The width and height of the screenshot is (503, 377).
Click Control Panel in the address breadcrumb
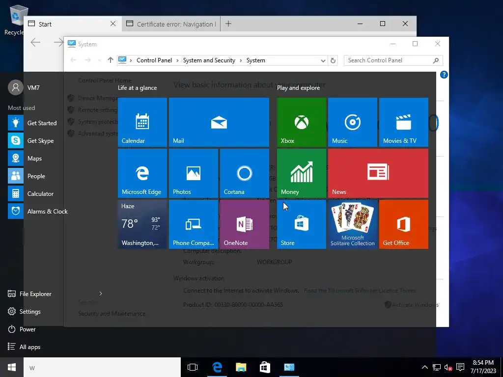[x=154, y=60]
